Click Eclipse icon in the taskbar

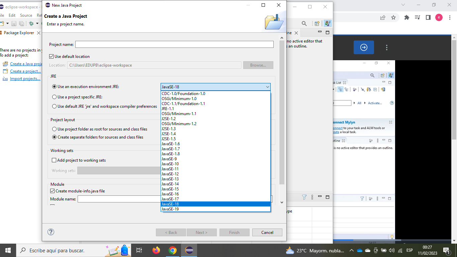189,250
